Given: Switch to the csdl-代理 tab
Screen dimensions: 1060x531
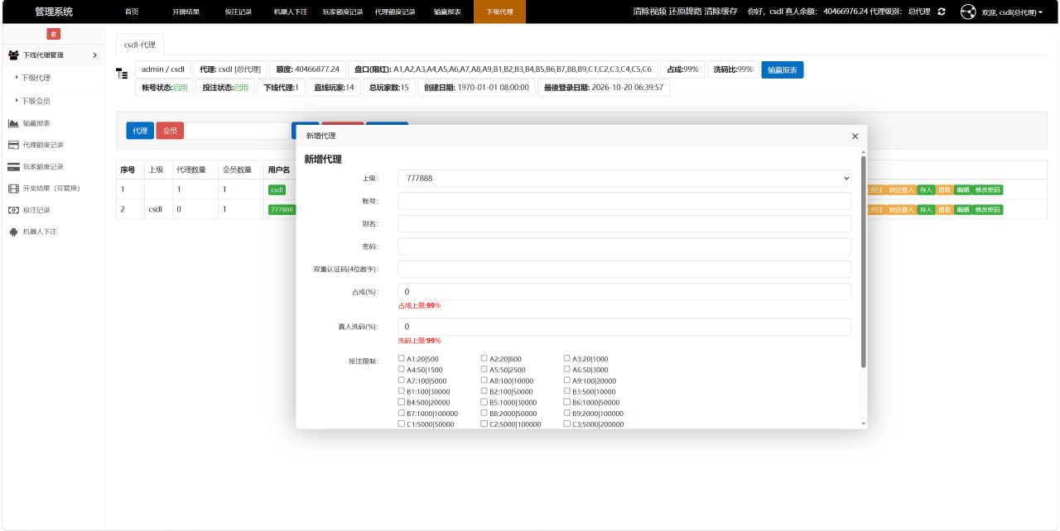Looking at the screenshot, I should (x=139, y=45).
